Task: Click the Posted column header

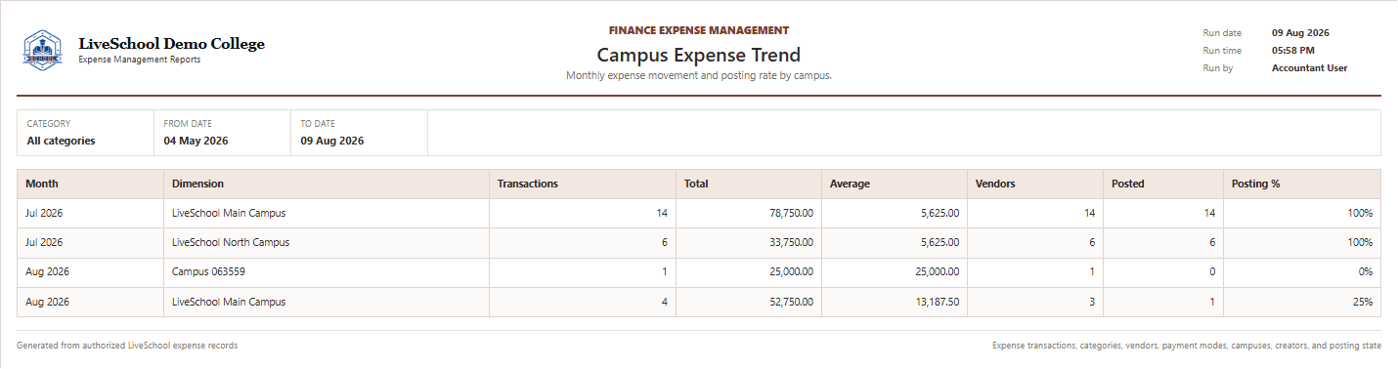Action: click(x=1163, y=184)
